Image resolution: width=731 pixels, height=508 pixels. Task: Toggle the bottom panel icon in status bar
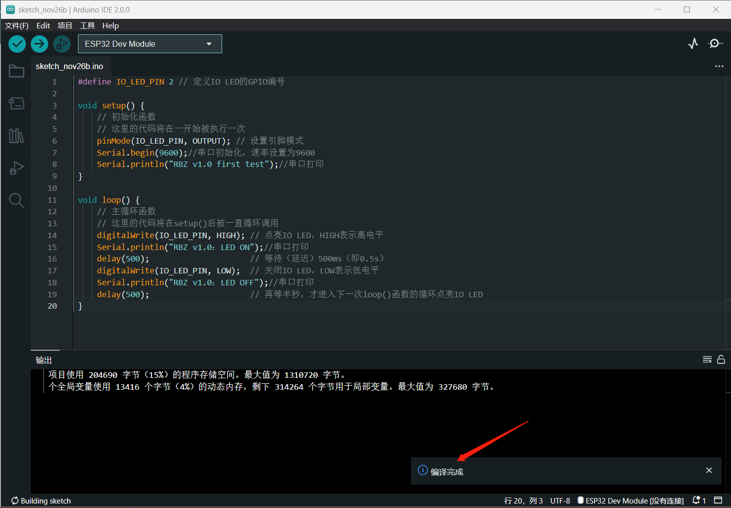point(718,500)
